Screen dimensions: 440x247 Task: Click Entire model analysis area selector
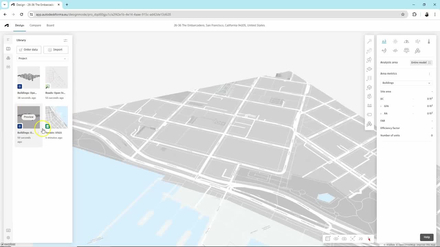click(x=421, y=62)
